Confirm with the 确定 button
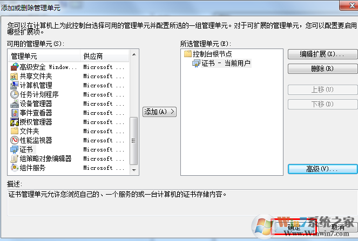 point(294,227)
